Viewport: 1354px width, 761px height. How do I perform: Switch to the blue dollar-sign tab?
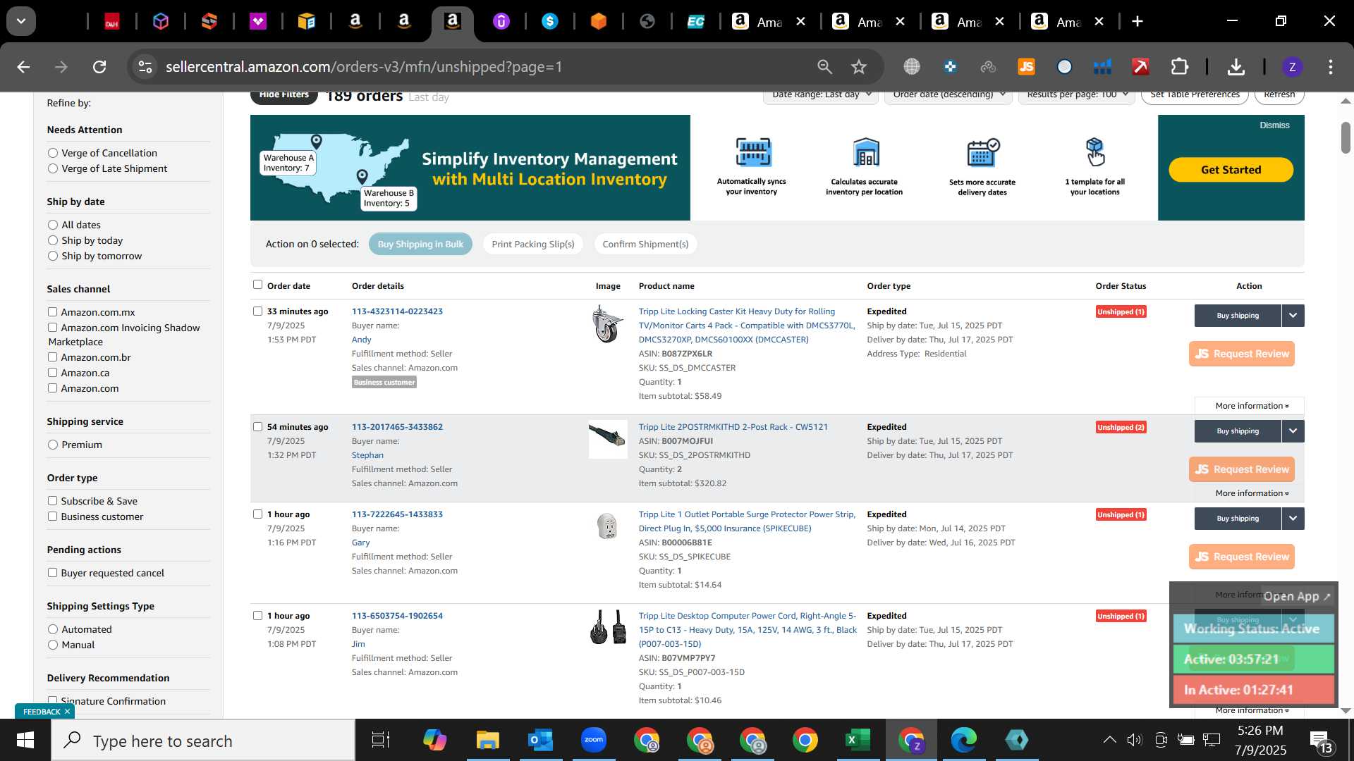(549, 21)
